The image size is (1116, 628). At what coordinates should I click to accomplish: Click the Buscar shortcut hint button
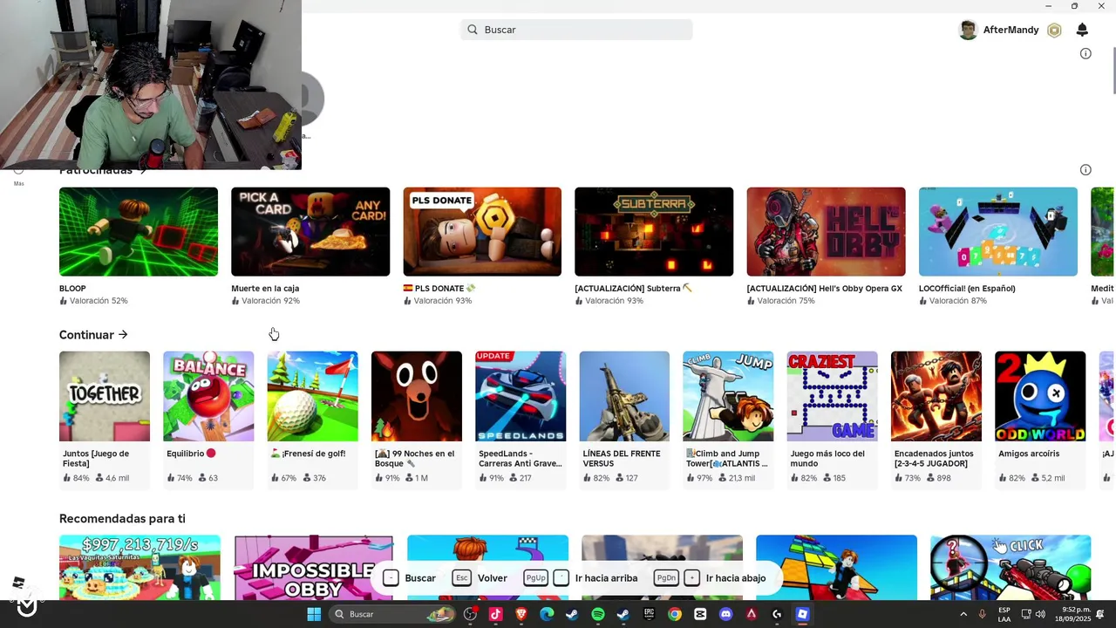click(x=410, y=578)
